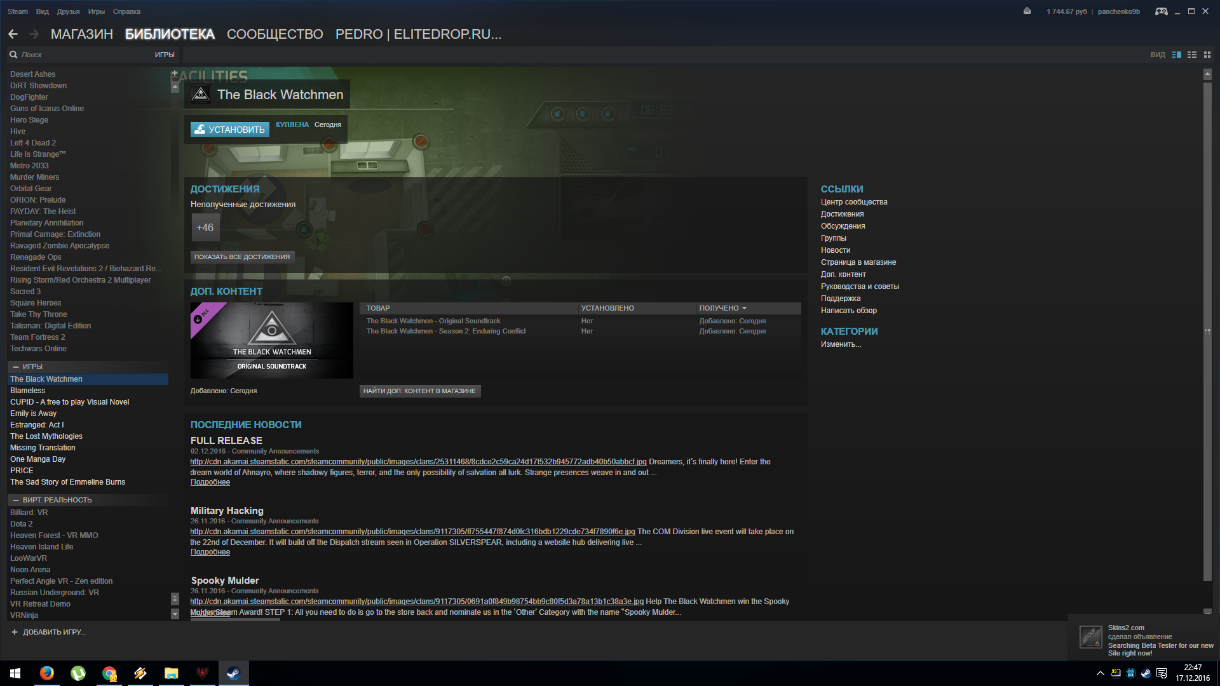Click the blue gift-box tray icon

[1131, 673]
